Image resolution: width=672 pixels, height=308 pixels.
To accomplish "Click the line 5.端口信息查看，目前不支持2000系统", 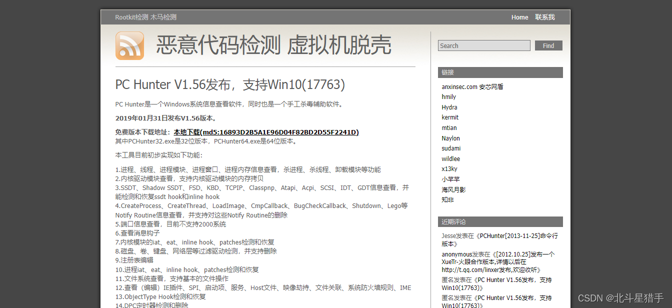I will tap(170, 224).
